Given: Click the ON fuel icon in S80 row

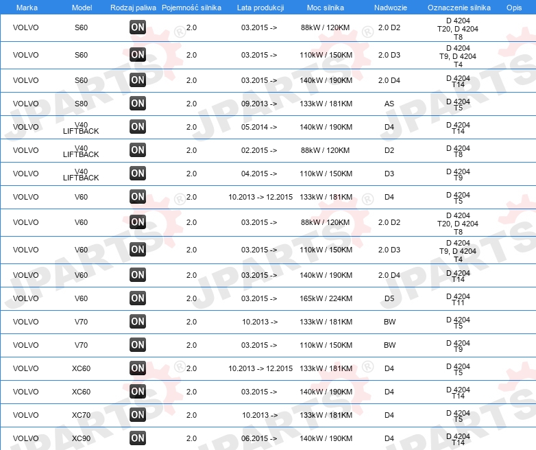Looking at the screenshot, I should (138, 104).
